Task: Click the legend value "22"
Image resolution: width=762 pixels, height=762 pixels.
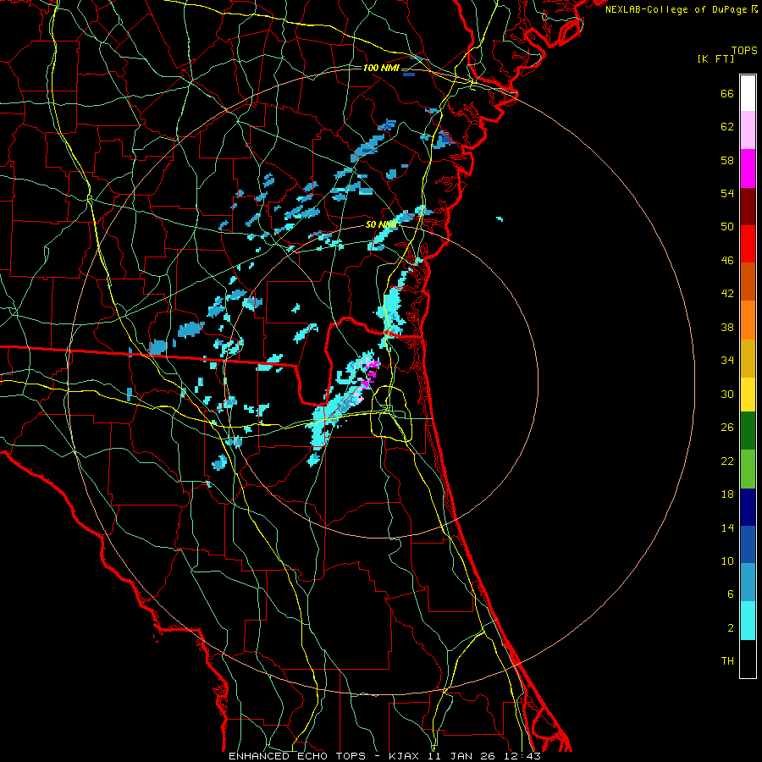Action: (727, 461)
